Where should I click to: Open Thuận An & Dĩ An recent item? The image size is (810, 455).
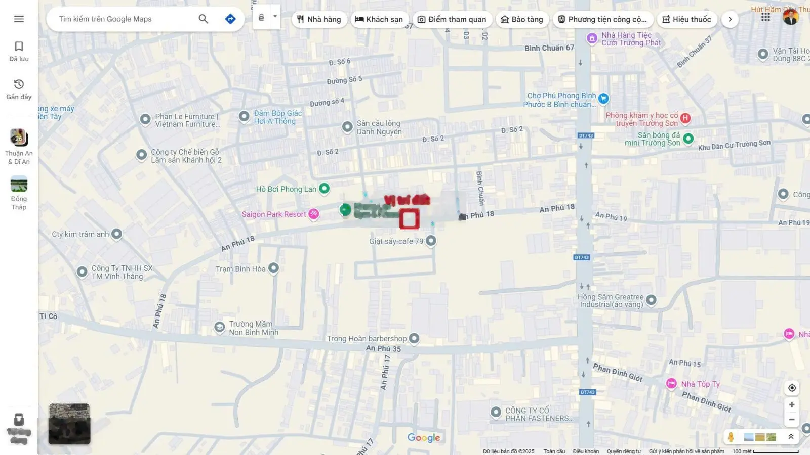click(19, 147)
